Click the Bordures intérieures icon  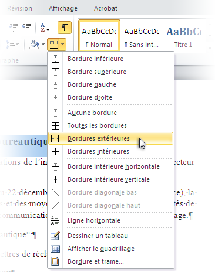coord(55,151)
